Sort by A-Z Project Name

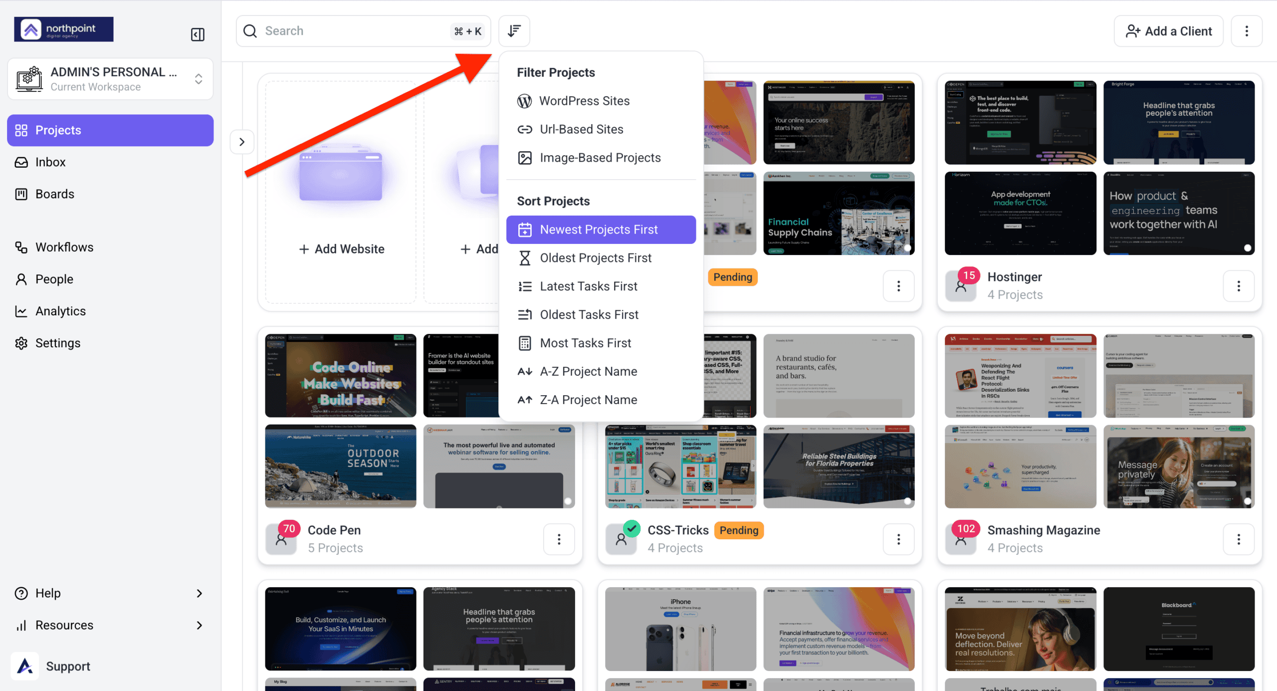[x=601, y=372]
